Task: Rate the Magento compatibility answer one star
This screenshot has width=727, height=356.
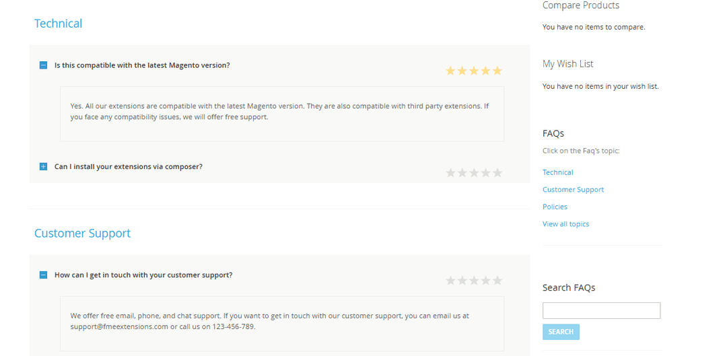Action: click(x=450, y=71)
